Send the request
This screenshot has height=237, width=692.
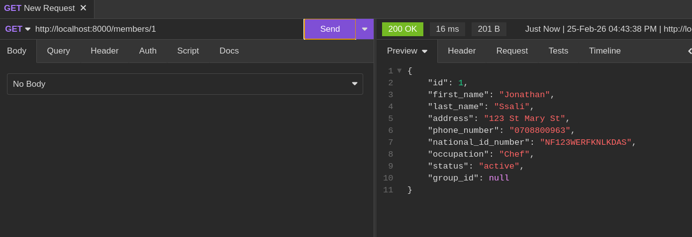point(330,29)
